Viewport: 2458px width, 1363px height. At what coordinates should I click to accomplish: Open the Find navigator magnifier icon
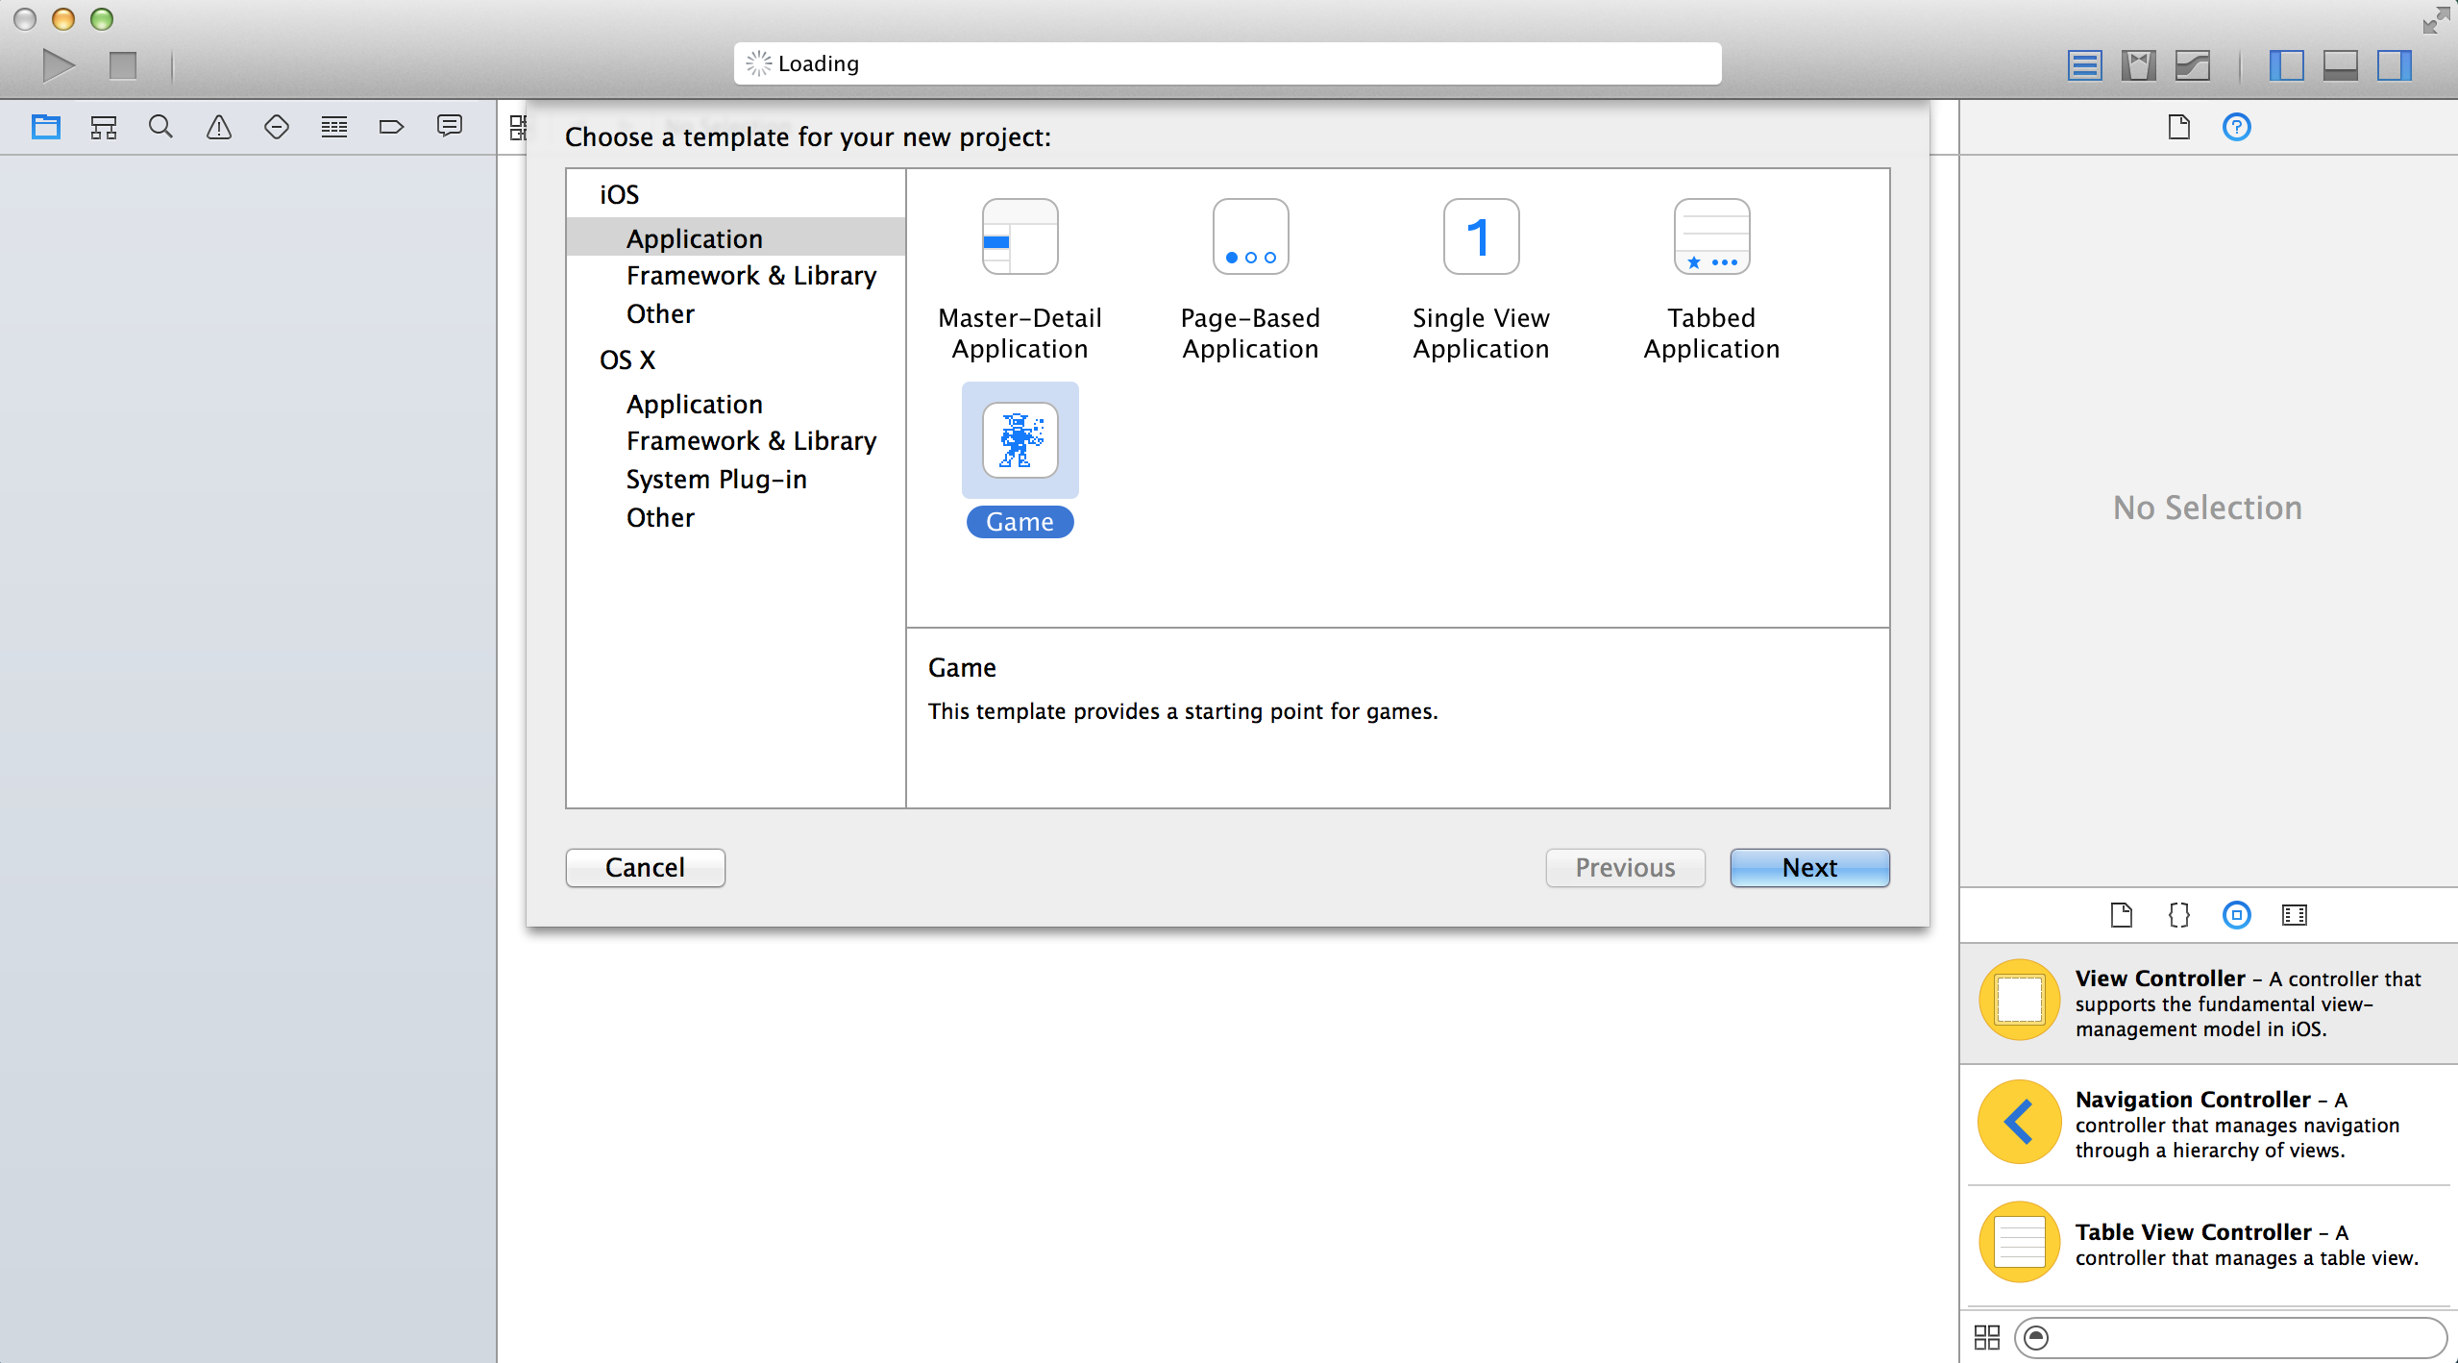click(161, 127)
